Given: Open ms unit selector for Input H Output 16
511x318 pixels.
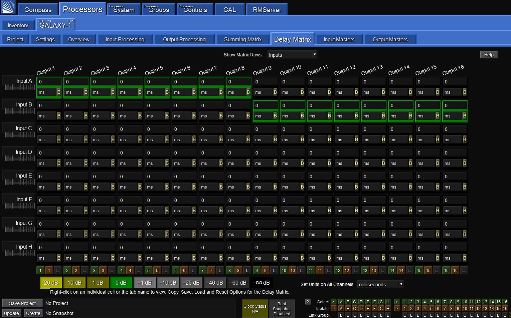Looking at the screenshot, I should (452, 258).
